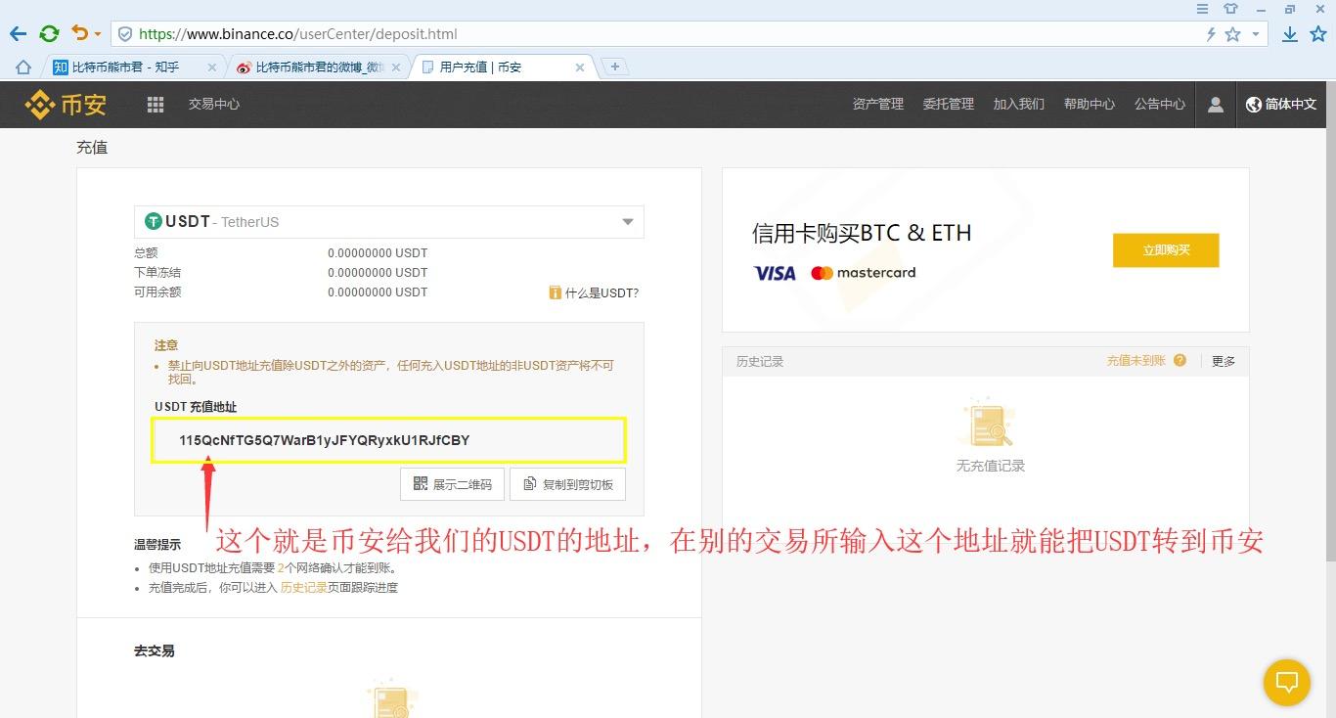The width and height of the screenshot is (1336, 718).
Task: Click the favorites star at far right
Action: pos(1318,34)
